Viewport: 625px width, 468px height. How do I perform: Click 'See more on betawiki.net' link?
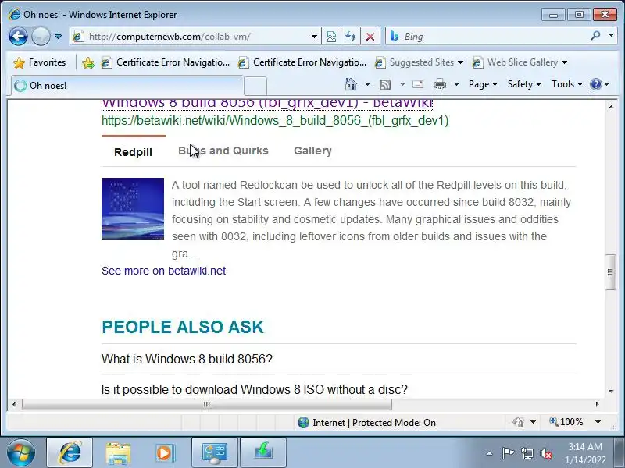(163, 271)
